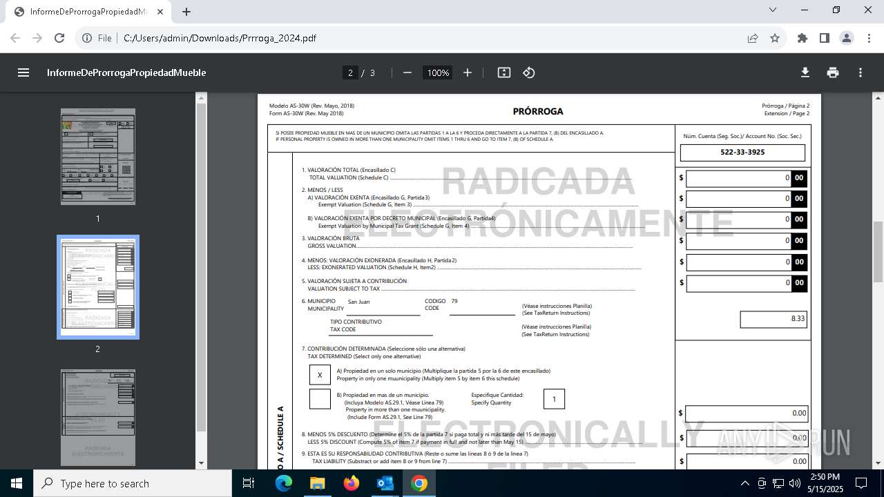The height and width of the screenshot is (497, 884).
Task: Close the InformeDeProrroga tab
Action: [x=160, y=12]
